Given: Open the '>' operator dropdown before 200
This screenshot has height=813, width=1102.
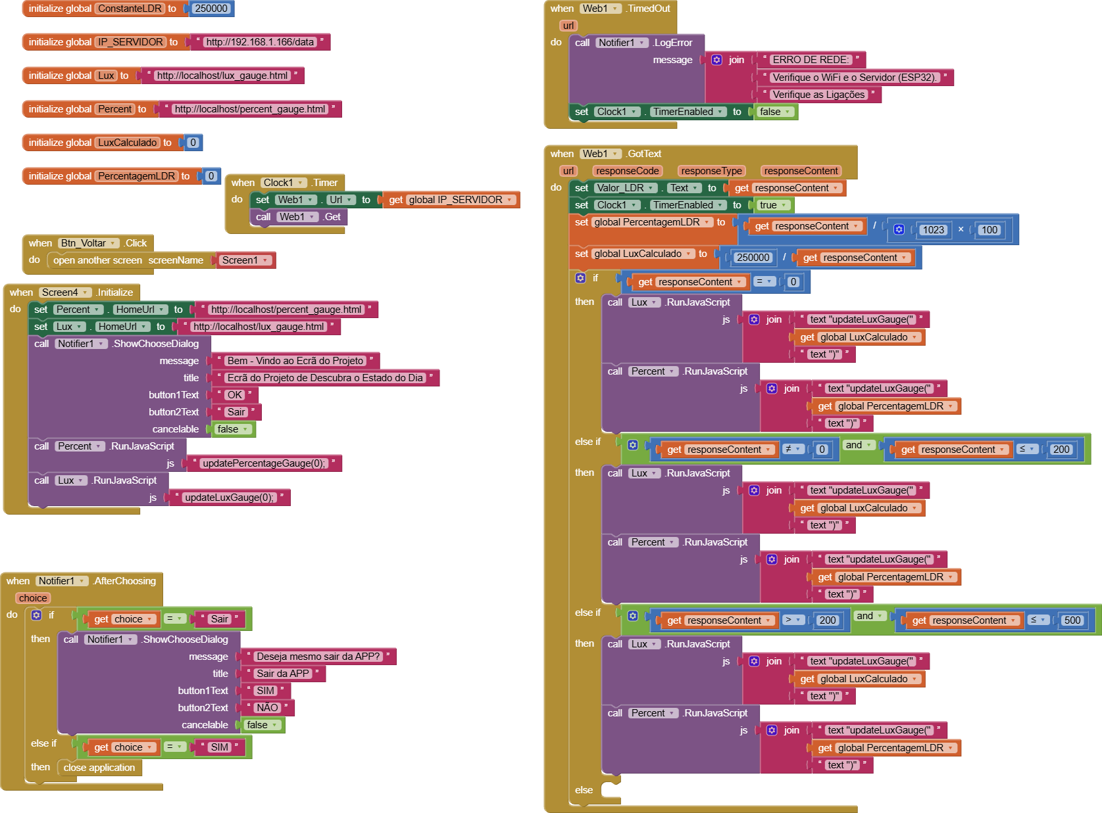Looking at the screenshot, I should (x=793, y=620).
